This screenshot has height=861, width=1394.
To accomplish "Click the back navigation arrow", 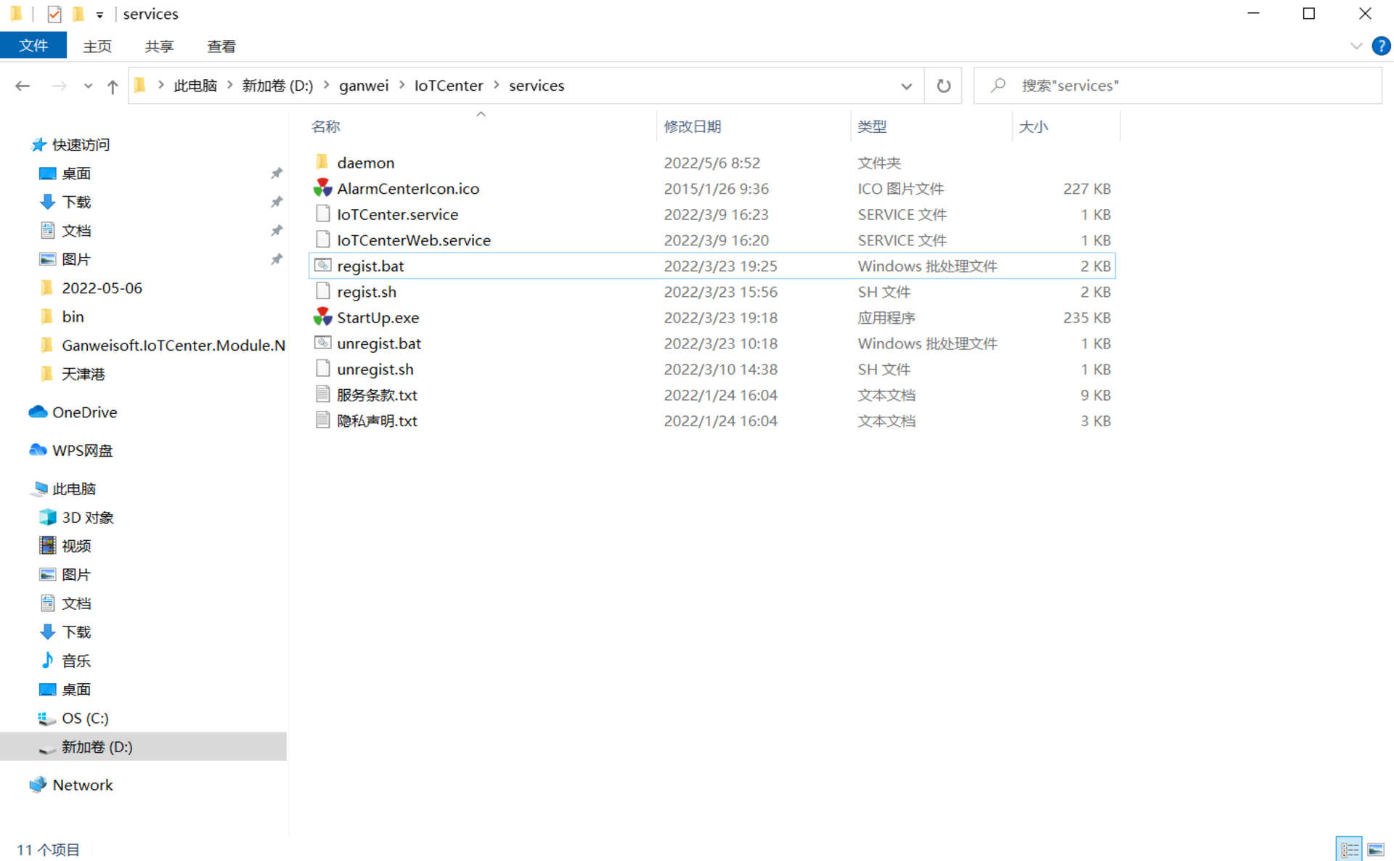I will (23, 86).
